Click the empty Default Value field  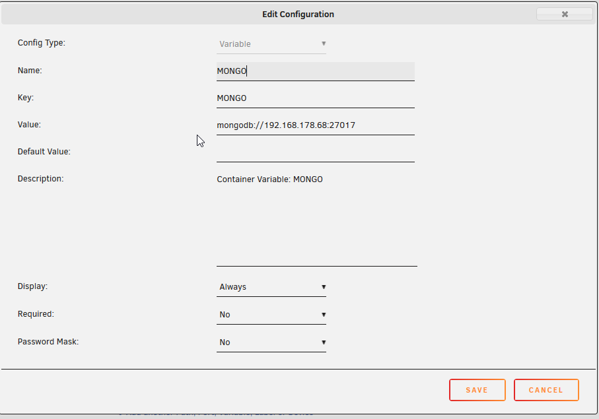click(x=316, y=152)
